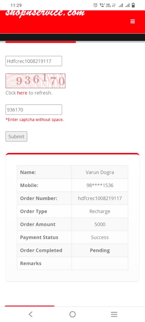Viewport: 145px width, 322px height.
Task: Tap the shopnservice.com logo
Action: click(45, 14)
